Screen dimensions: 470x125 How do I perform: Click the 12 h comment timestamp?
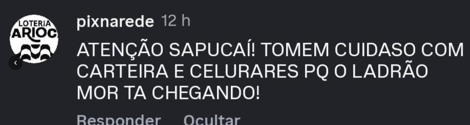(x=176, y=21)
